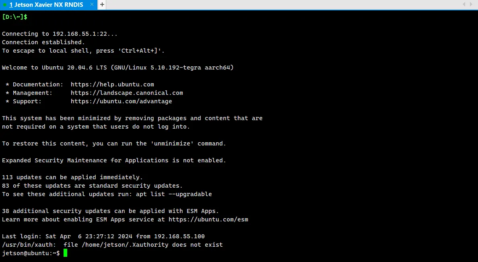Click the https://landscape.canonical.com URL

[x=127, y=93]
